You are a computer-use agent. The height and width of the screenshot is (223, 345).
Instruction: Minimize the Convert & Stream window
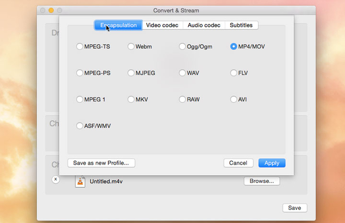pos(51,10)
